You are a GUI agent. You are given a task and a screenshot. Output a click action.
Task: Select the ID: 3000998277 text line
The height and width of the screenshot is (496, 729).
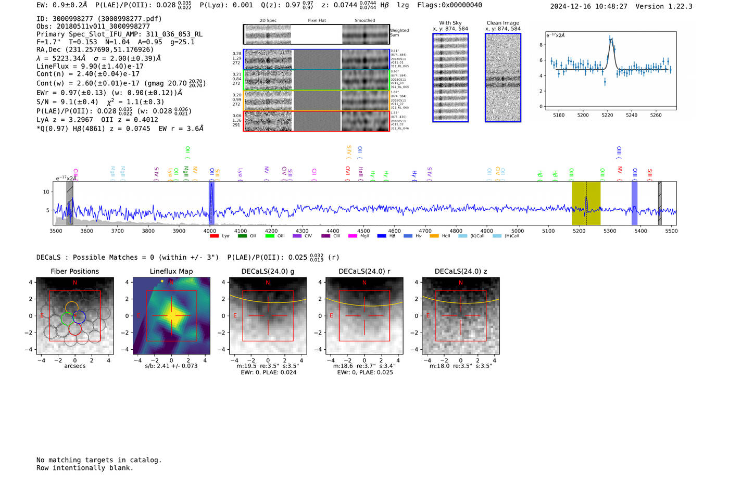tap(99, 19)
